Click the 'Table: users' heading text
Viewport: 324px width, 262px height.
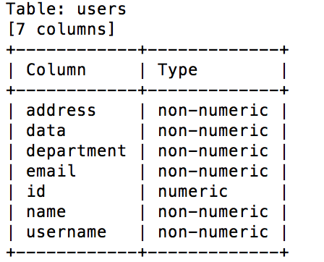67,9
